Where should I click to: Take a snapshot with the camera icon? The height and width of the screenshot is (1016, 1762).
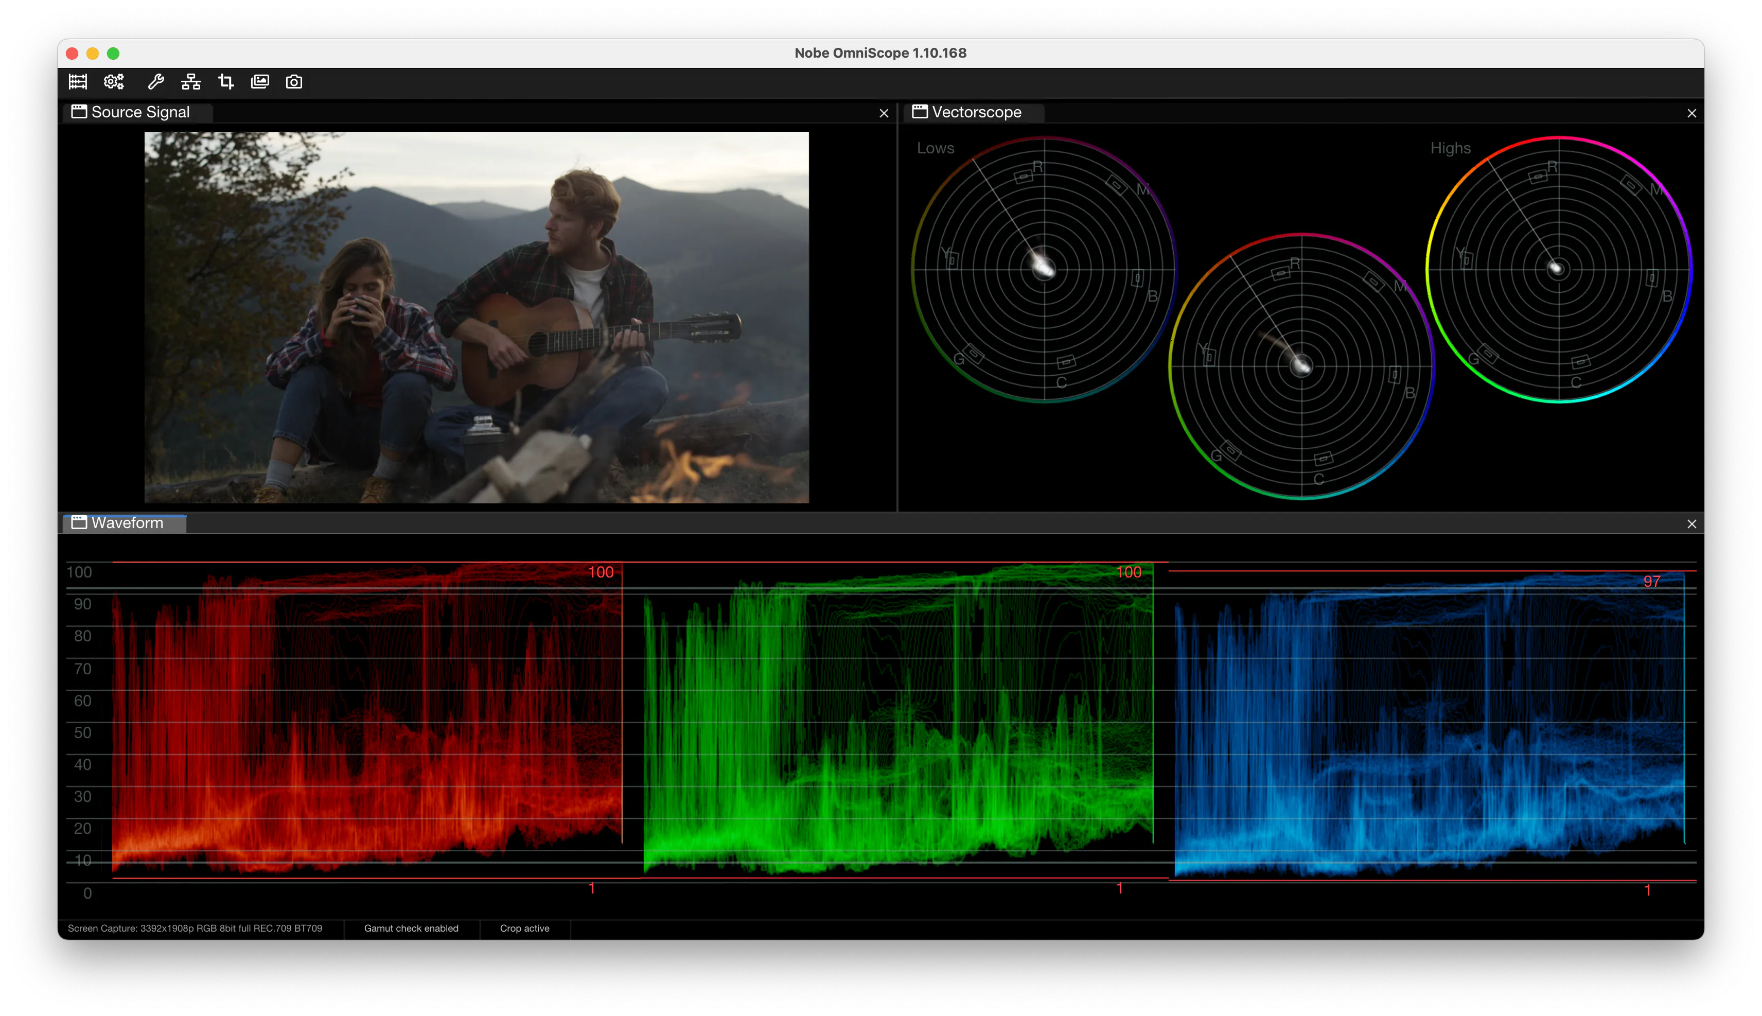click(x=294, y=82)
